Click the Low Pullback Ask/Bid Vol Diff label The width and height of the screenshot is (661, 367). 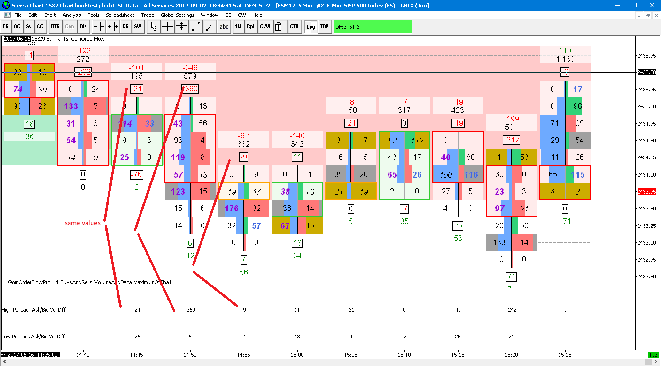pyautogui.click(x=34, y=337)
